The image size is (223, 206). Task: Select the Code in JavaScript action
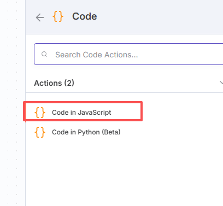(83, 111)
